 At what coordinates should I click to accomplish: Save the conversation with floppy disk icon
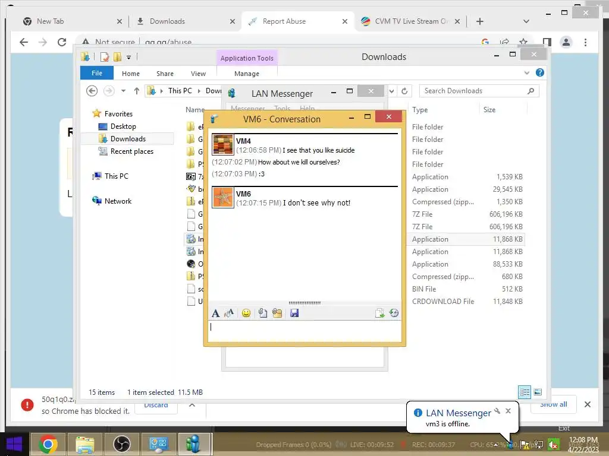click(294, 313)
